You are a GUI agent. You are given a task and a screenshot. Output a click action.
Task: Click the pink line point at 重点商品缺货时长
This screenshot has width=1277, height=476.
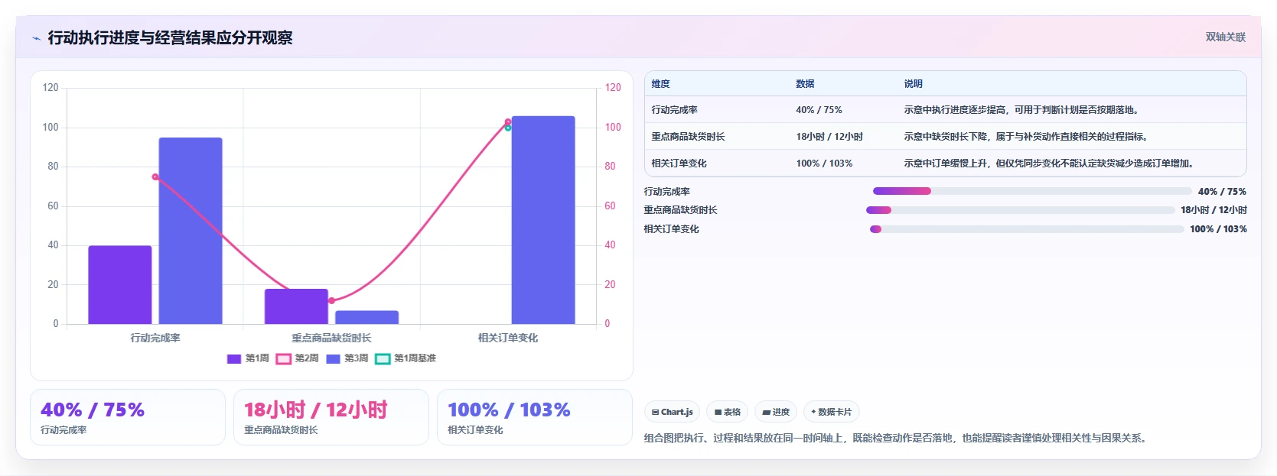click(x=331, y=300)
